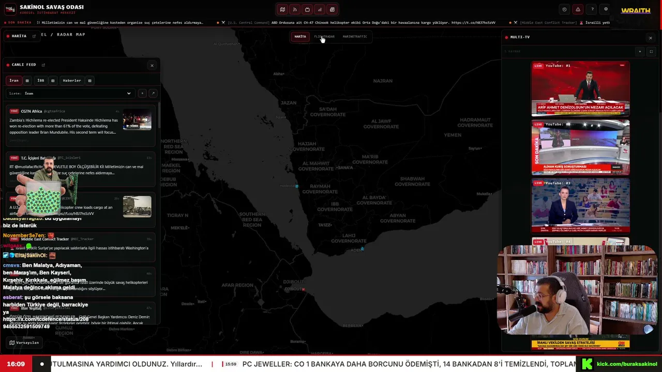Viewport: 662px width, 372px height.
Task: Switch to the MarineTraffic tab
Action: coord(355,37)
